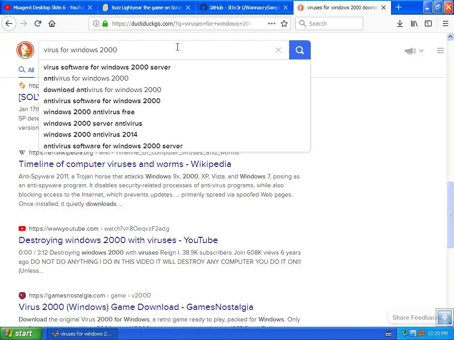
Task: Click the youtube.com result URL
Action: click(x=99, y=229)
